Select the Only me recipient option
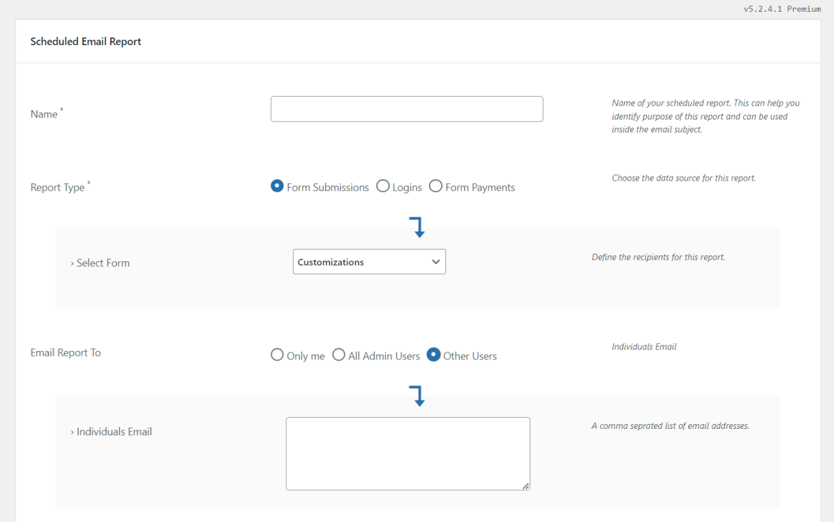This screenshot has height=522, width=834. [x=277, y=355]
